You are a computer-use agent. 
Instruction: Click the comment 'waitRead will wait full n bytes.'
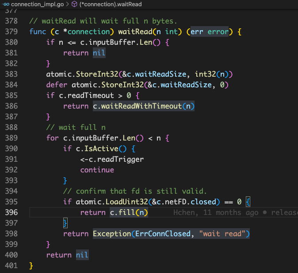tap(103, 21)
